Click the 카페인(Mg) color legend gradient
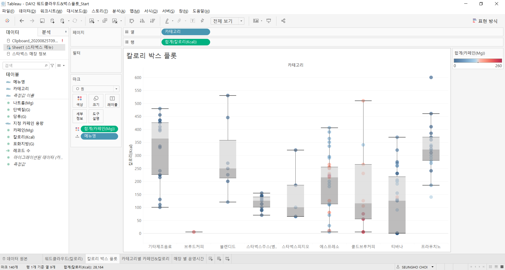 [x=478, y=61]
